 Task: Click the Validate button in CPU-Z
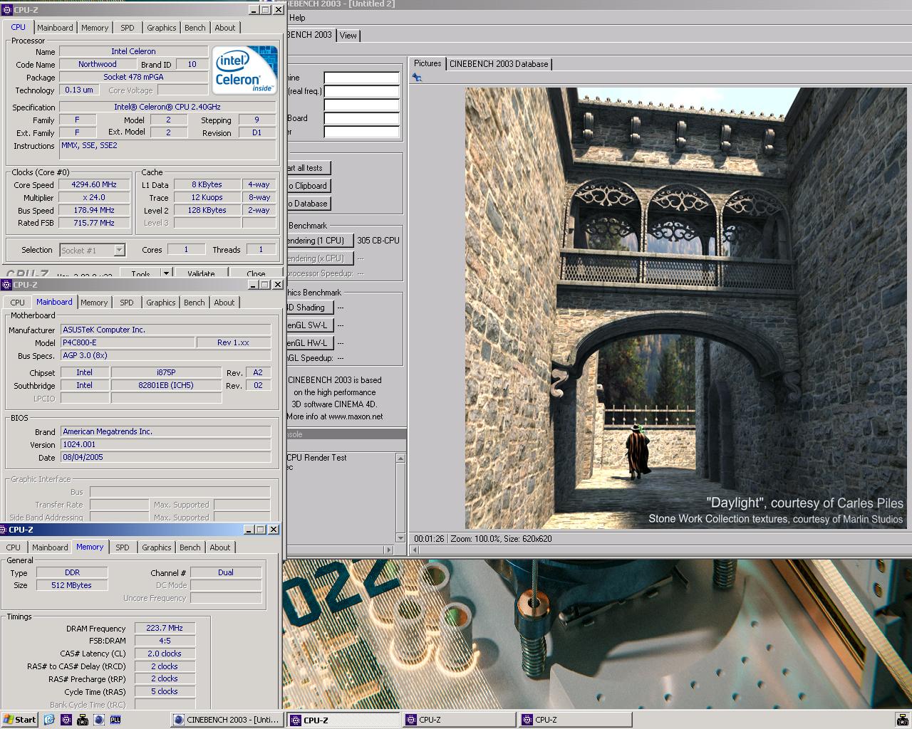point(201,273)
